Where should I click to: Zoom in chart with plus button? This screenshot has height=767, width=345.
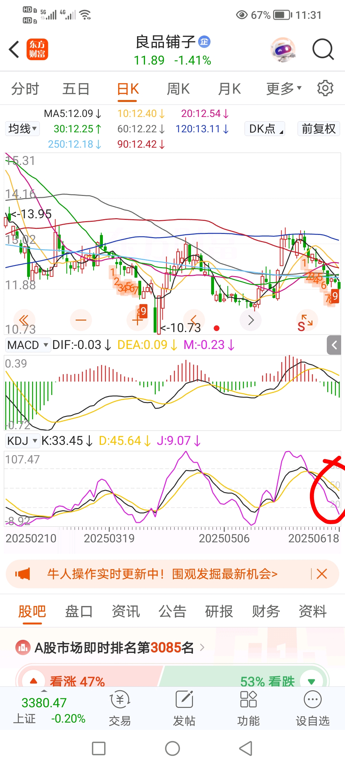tap(137, 320)
